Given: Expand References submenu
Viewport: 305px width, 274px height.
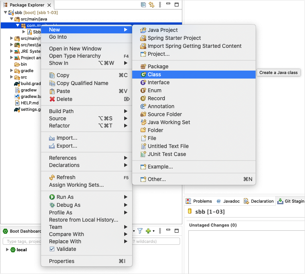Looking at the screenshot, I should (87, 158).
